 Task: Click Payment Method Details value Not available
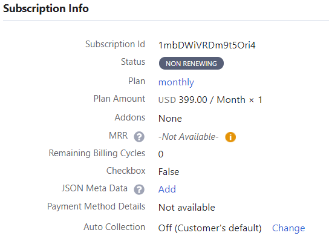pyautogui.click(x=187, y=208)
